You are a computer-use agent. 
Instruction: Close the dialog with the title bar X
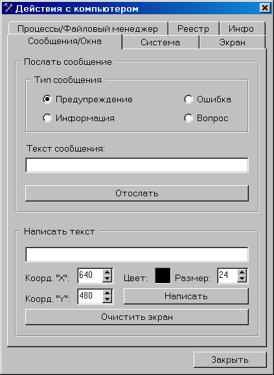(x=265, y=8)
